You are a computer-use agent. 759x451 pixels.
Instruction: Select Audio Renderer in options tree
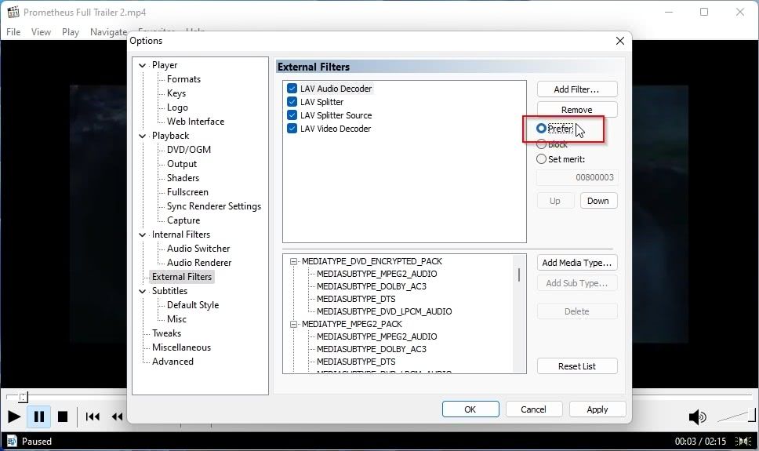(199, 263)
